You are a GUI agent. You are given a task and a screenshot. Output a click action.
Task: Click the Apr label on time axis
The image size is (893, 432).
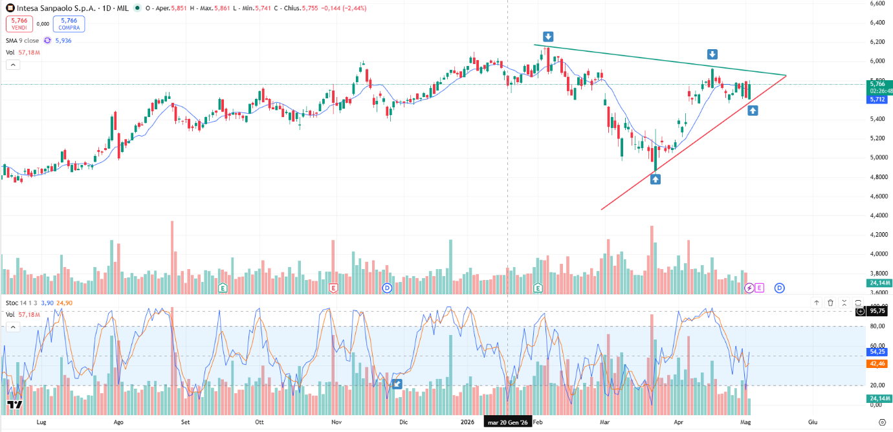click(x=679, y=422)
